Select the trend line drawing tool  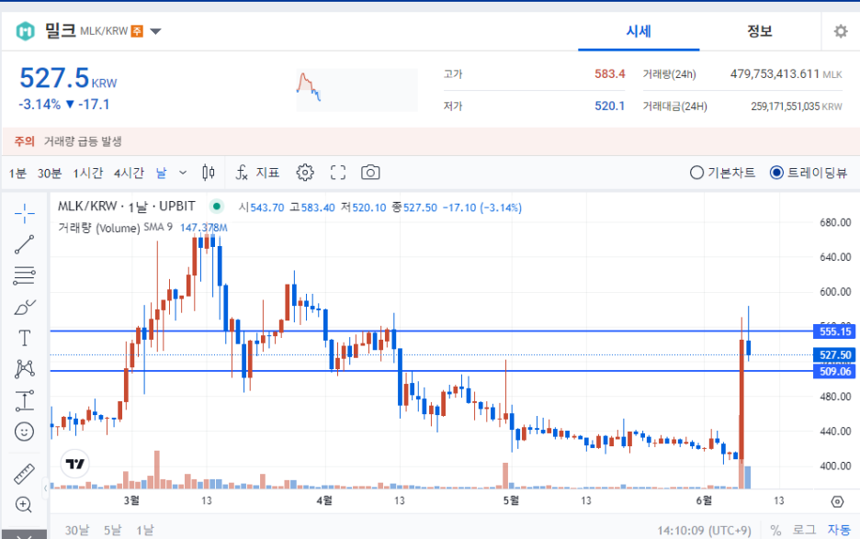(x=25, y=244)
